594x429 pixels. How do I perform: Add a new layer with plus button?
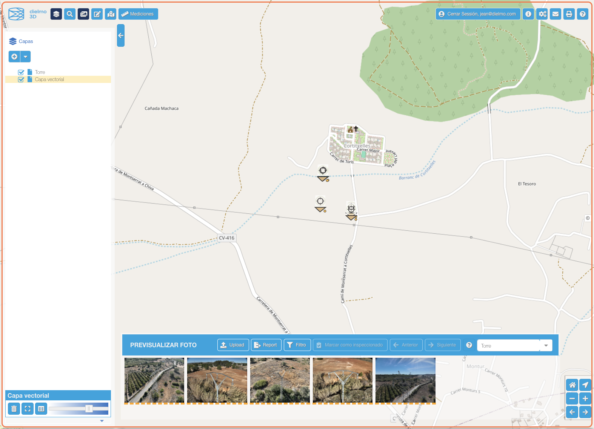14,57
